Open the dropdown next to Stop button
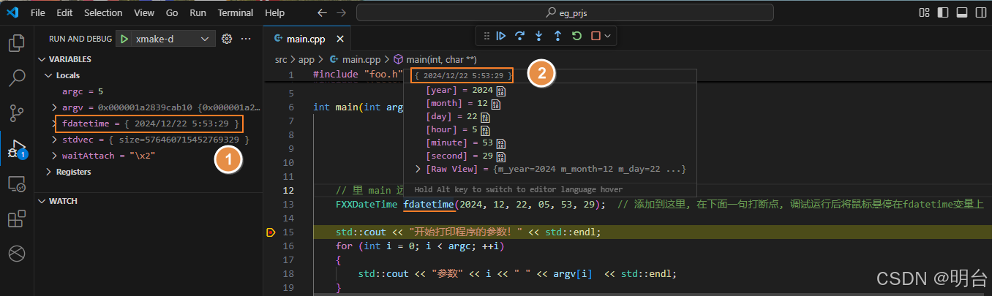 (x=607, y=35)
